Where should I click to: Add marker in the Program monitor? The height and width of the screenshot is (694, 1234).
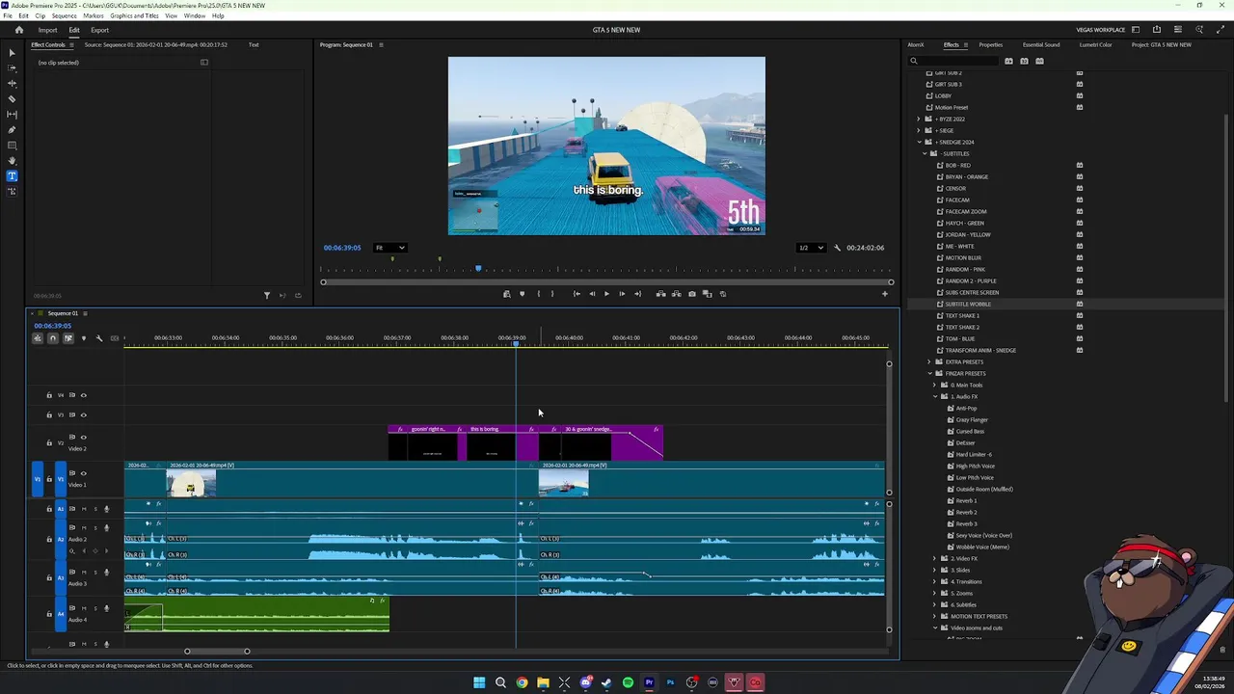[522, 294]
